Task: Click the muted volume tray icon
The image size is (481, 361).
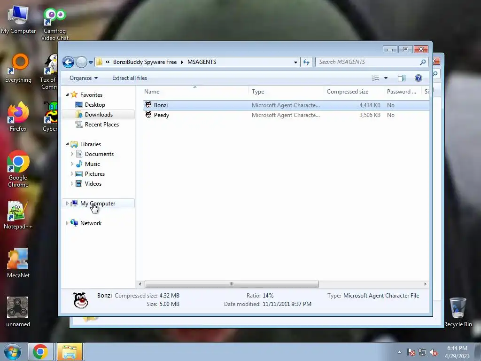Action: tap(434, 352)
